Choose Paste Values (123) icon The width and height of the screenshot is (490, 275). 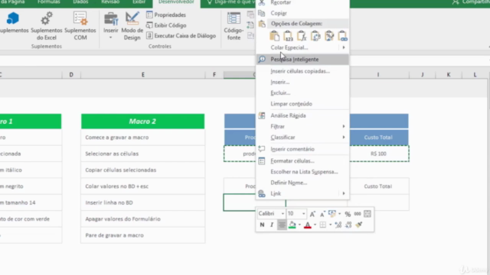(288, 36)
